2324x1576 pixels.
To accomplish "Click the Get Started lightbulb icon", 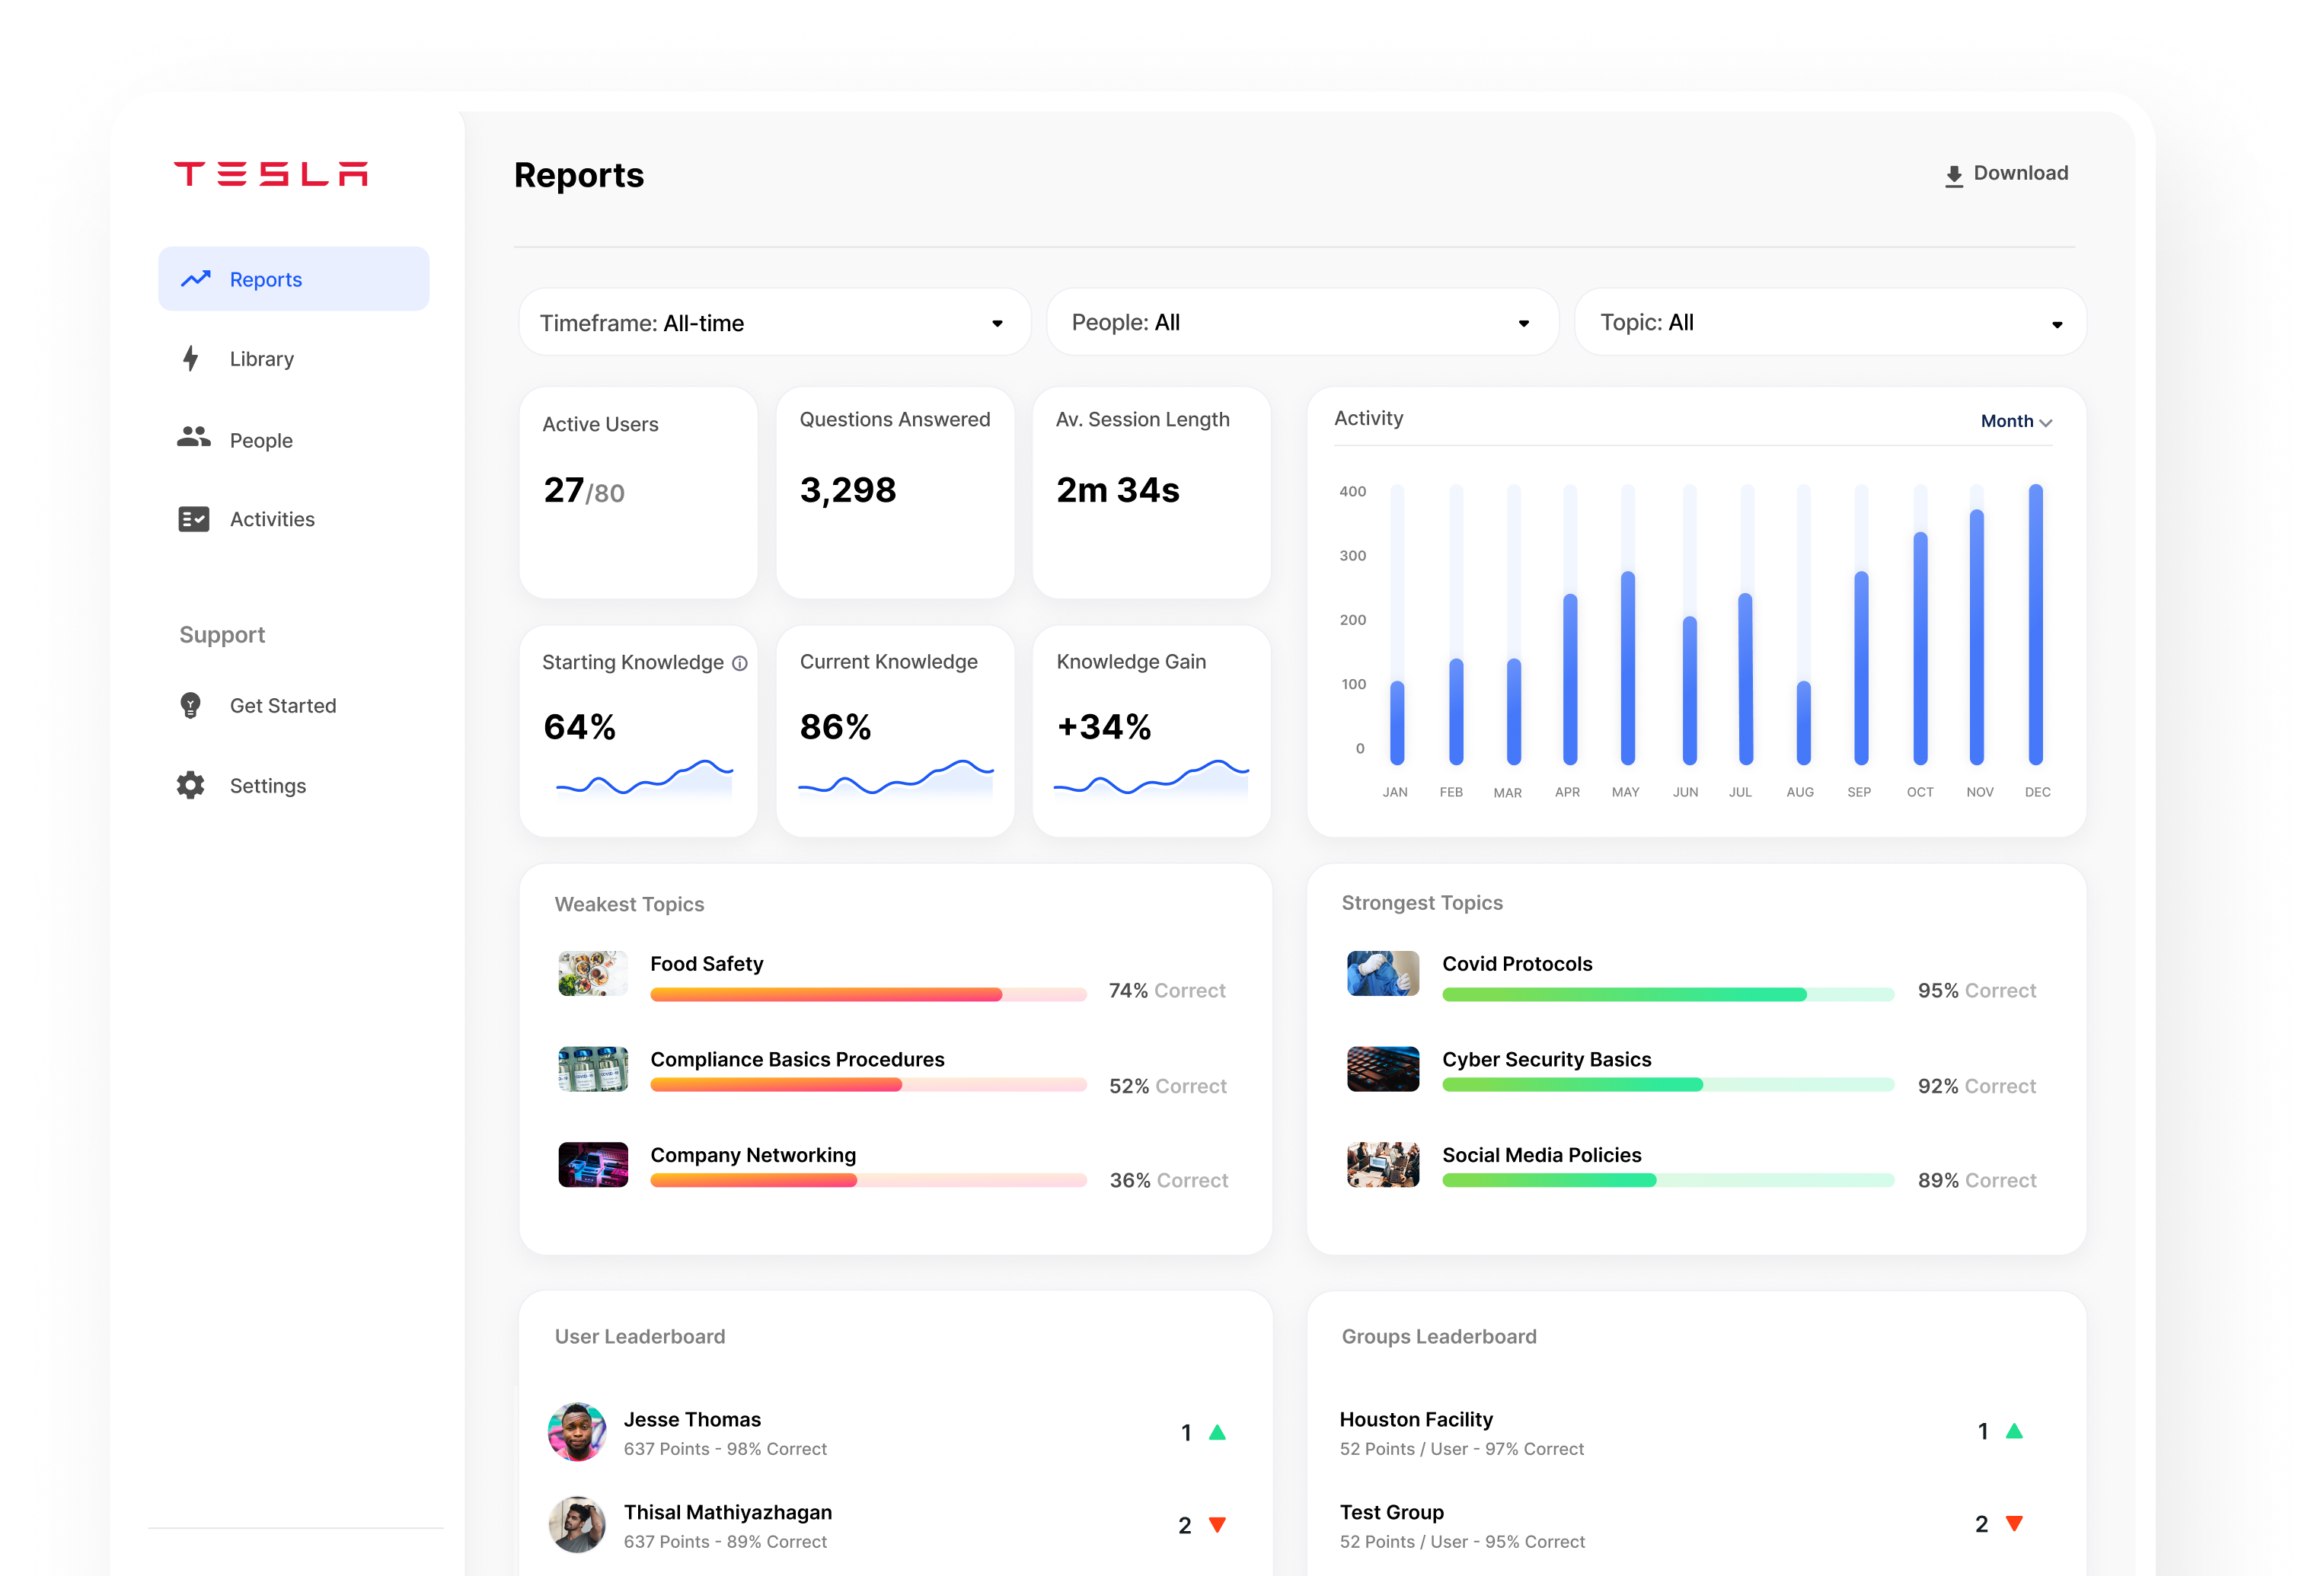I will 190,705.
